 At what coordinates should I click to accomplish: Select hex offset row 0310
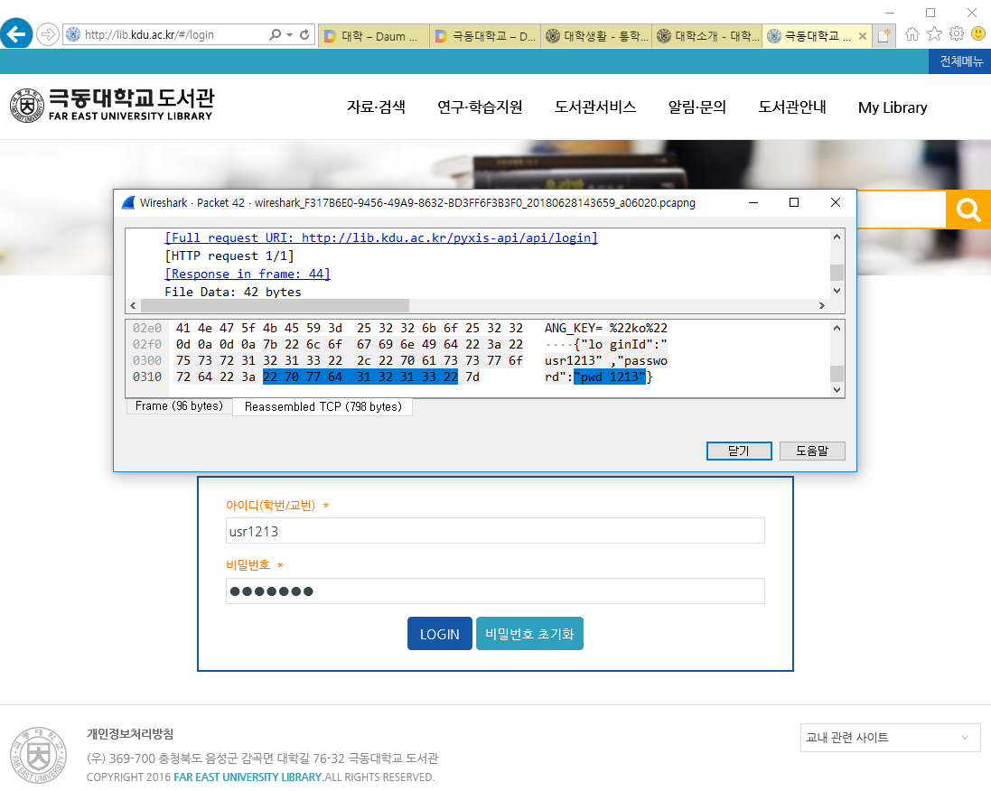click(x=147, y=377)
